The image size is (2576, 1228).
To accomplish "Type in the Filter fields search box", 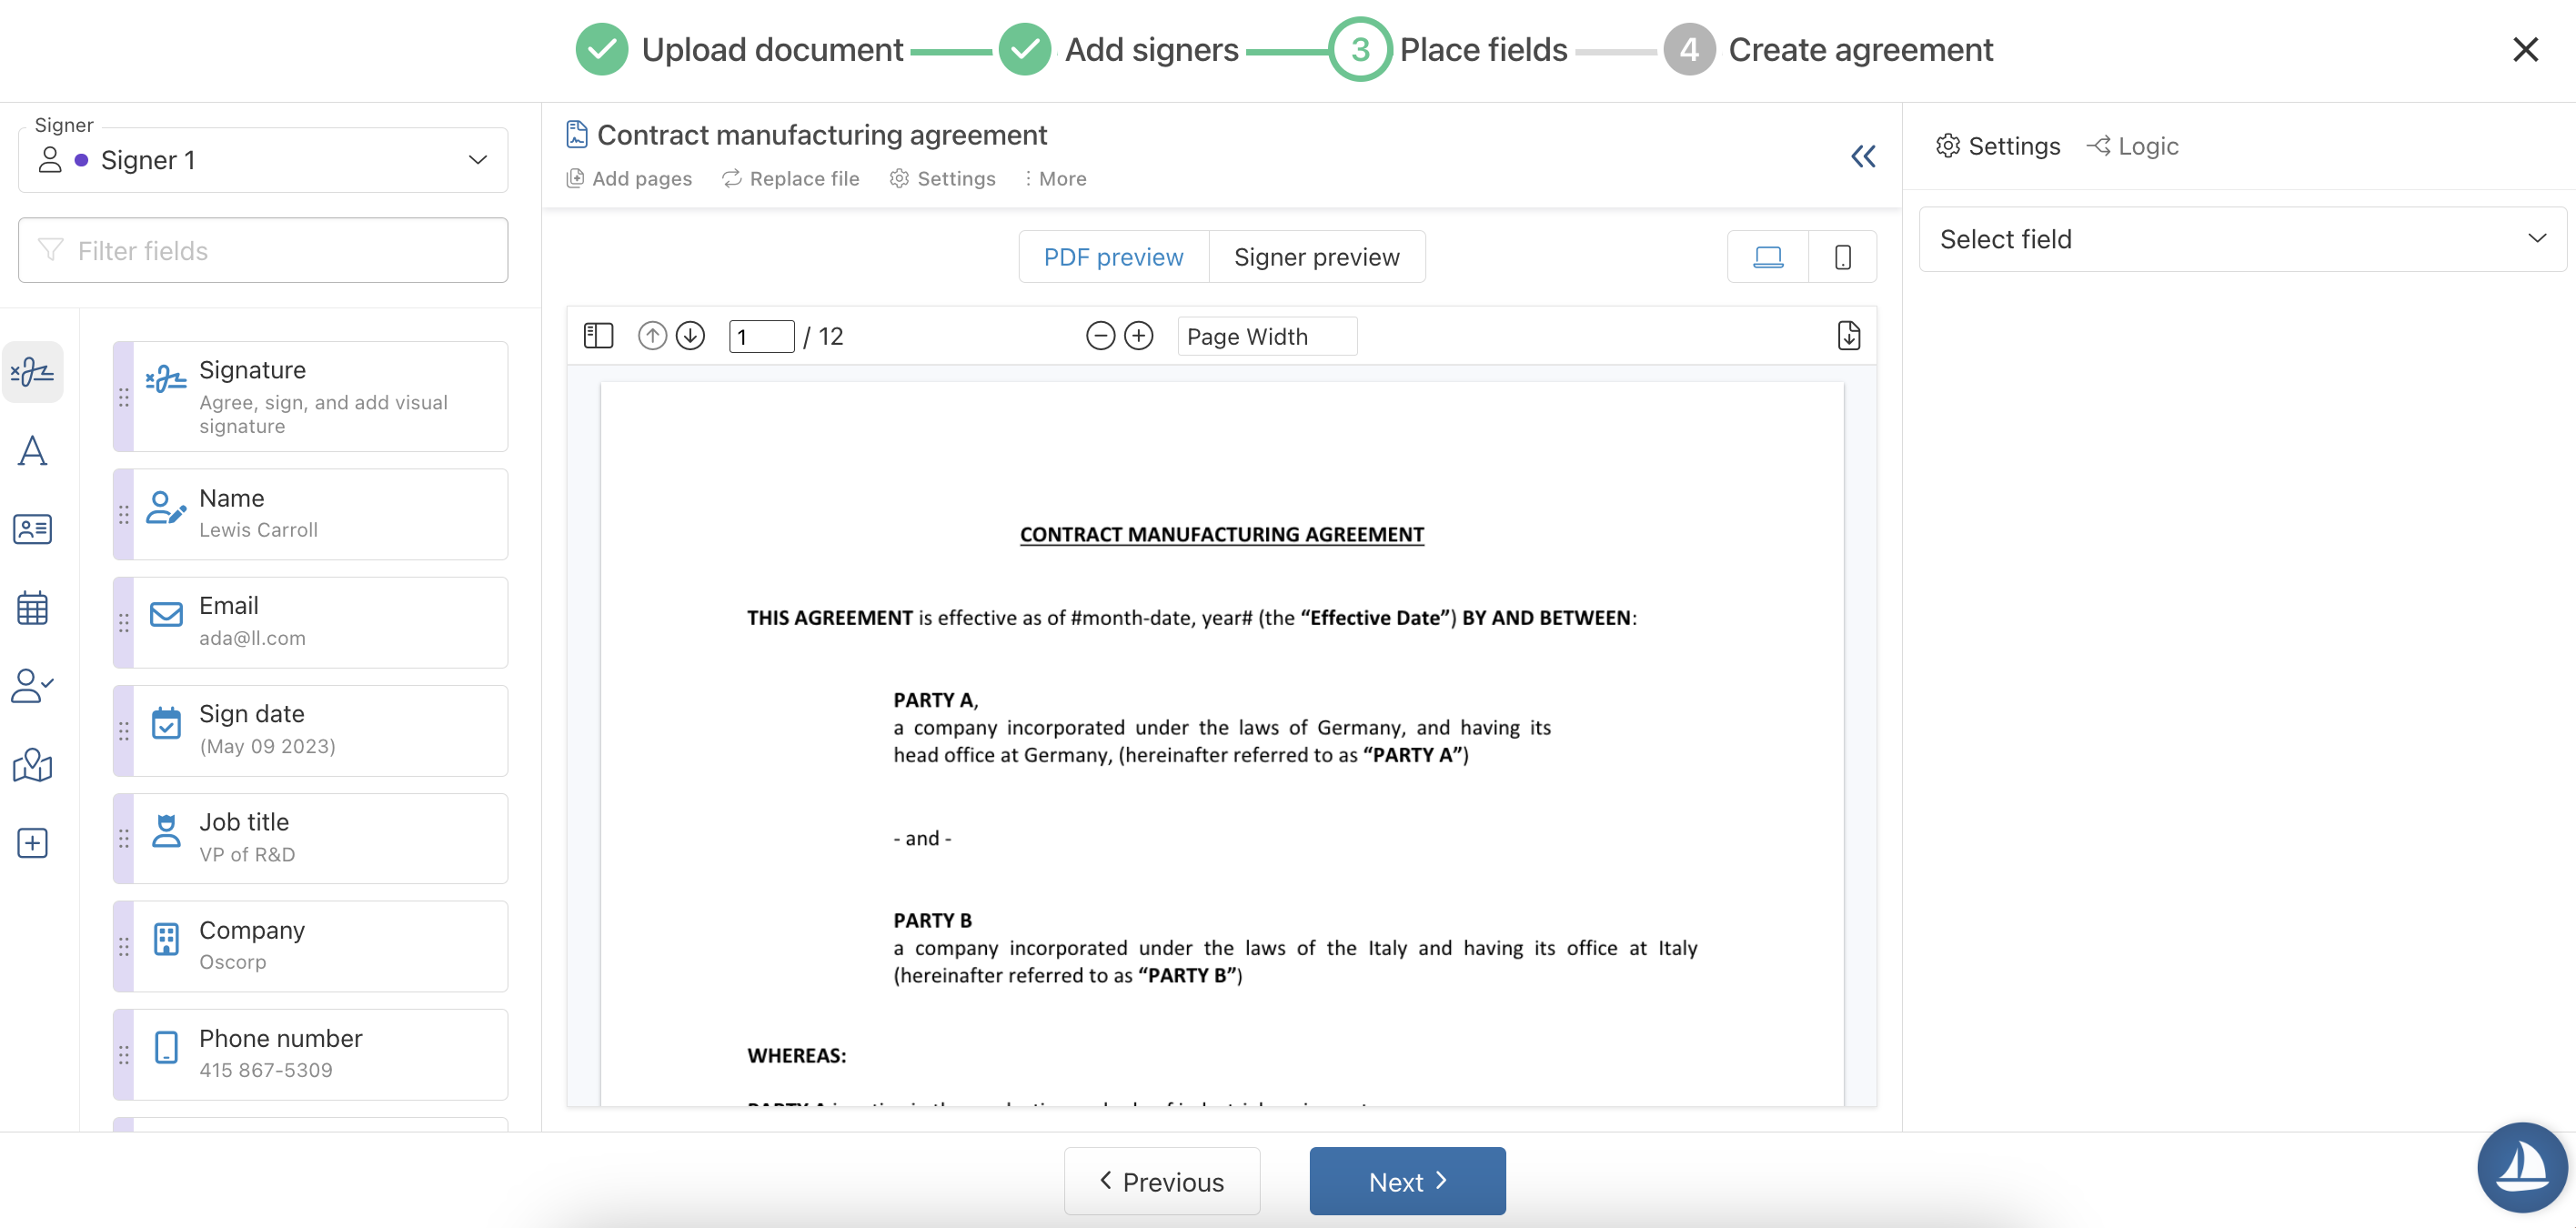I will pos(263,250).
